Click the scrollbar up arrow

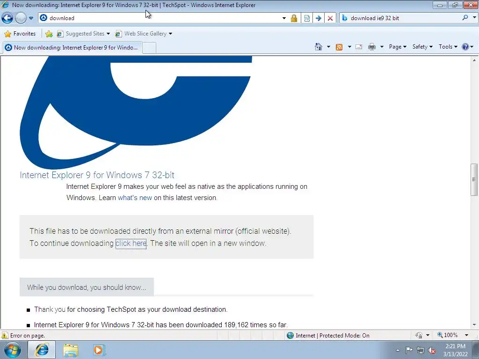point(474,60)
